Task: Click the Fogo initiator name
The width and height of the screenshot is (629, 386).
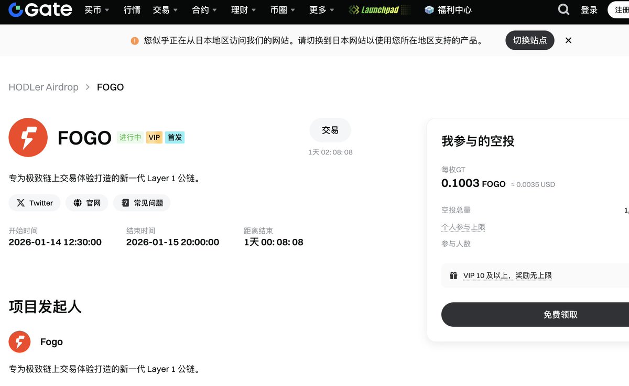Action: click(51, 342)
